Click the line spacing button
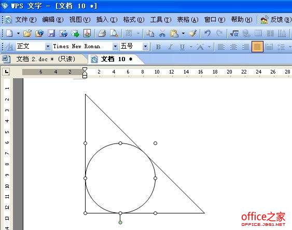292x230 pixels. click(x=282, y=47)
